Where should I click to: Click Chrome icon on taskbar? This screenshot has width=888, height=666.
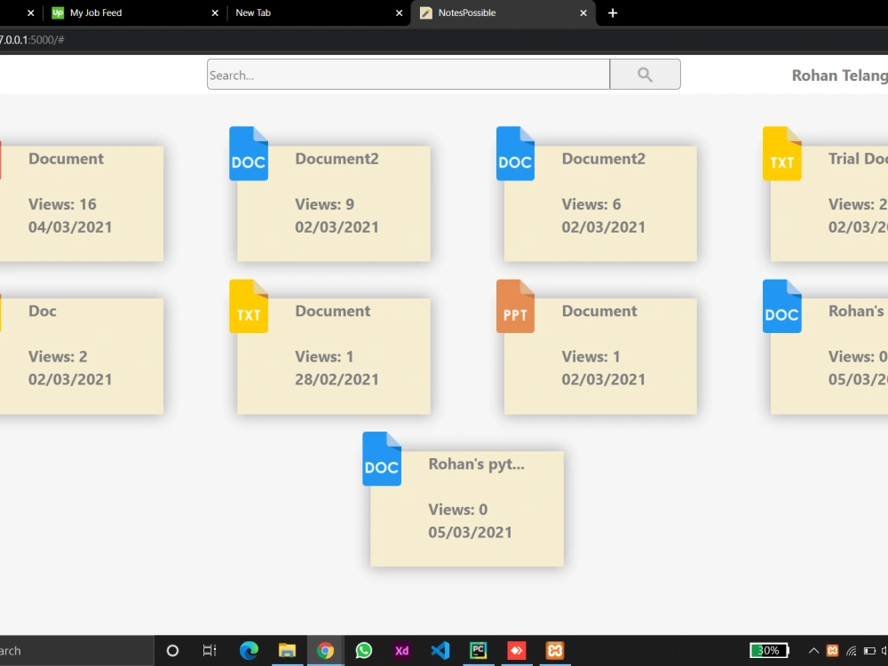click(325, 651)
